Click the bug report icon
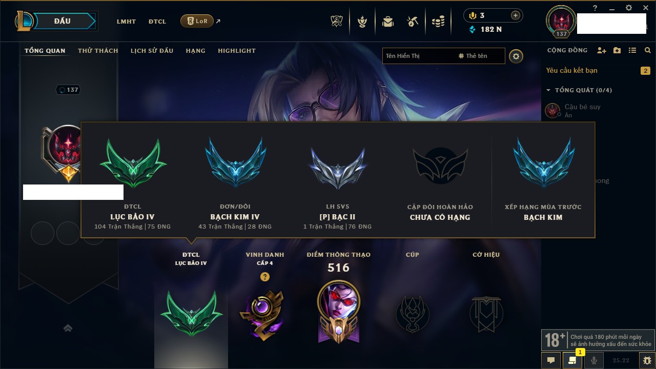656x369 pixels. pos(647,360)
